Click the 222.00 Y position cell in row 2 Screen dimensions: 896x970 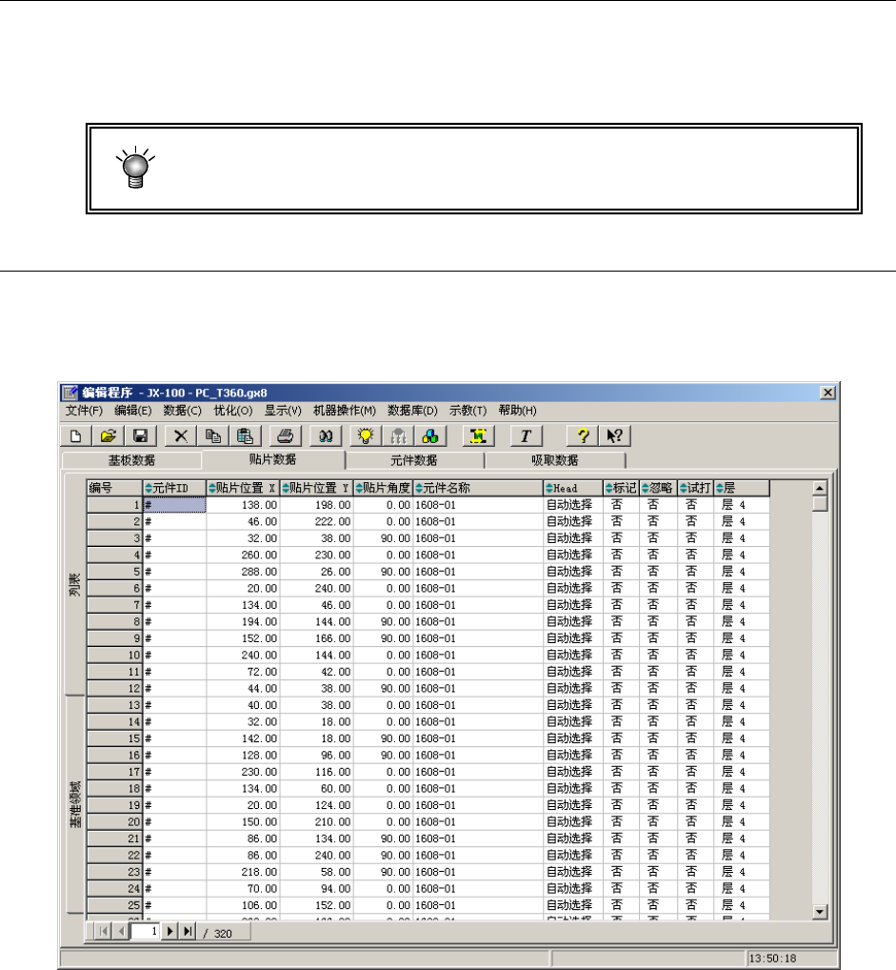click(x=316, y=521)
